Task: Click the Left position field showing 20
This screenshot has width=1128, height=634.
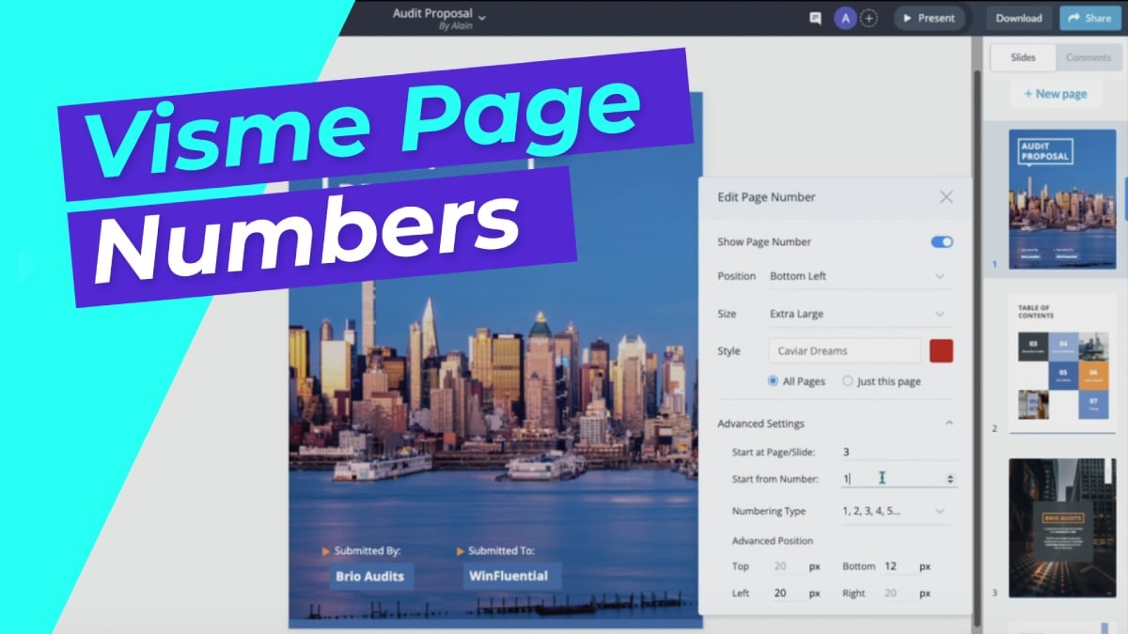Action: (x=788, y=594)
